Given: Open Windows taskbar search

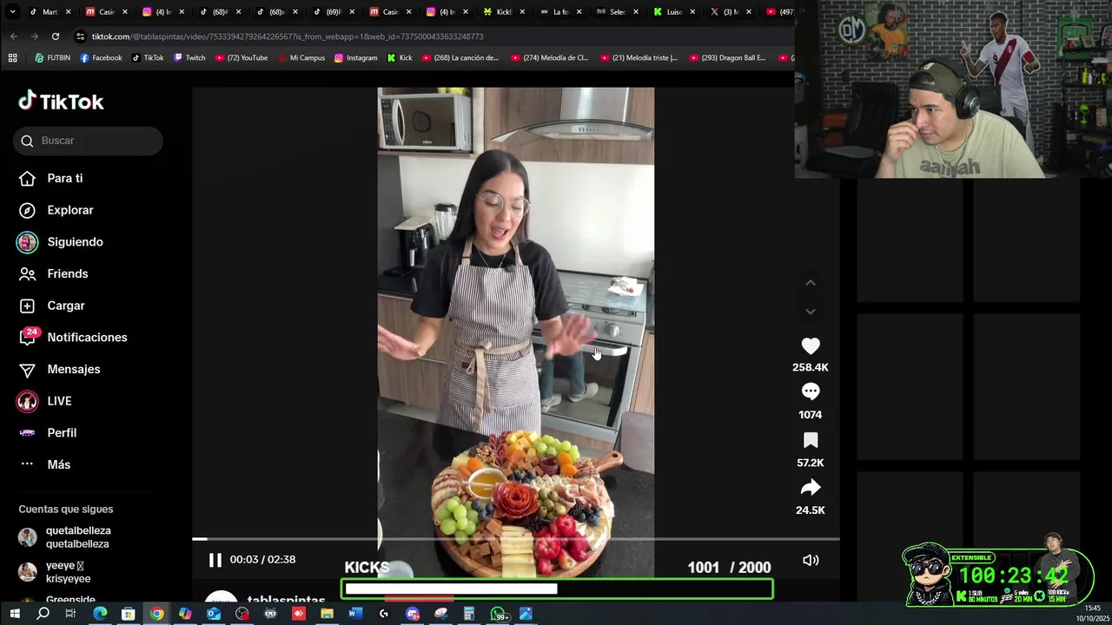Looking at the screenshot, I should point(43,614).
